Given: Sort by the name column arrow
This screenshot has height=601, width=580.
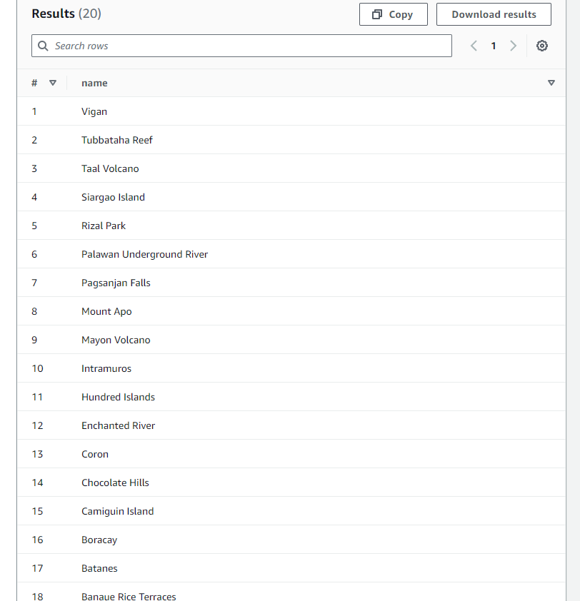Looking at the screenshot, I should (x=551, y=83).
